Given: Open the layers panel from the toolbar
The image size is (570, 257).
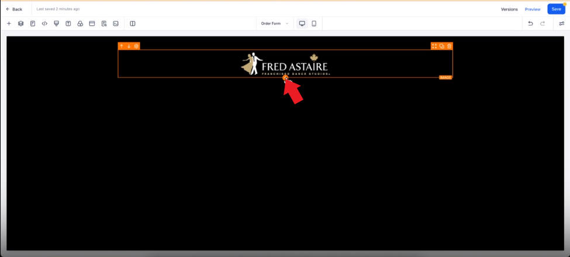Looking at the screenshot, I should click(x=20, y=23).
